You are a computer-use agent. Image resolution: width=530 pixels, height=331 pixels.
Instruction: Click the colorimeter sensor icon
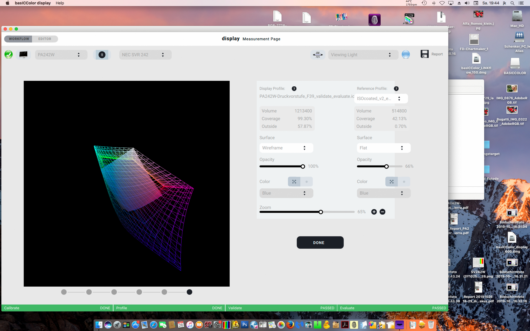[x=102, y=55]
